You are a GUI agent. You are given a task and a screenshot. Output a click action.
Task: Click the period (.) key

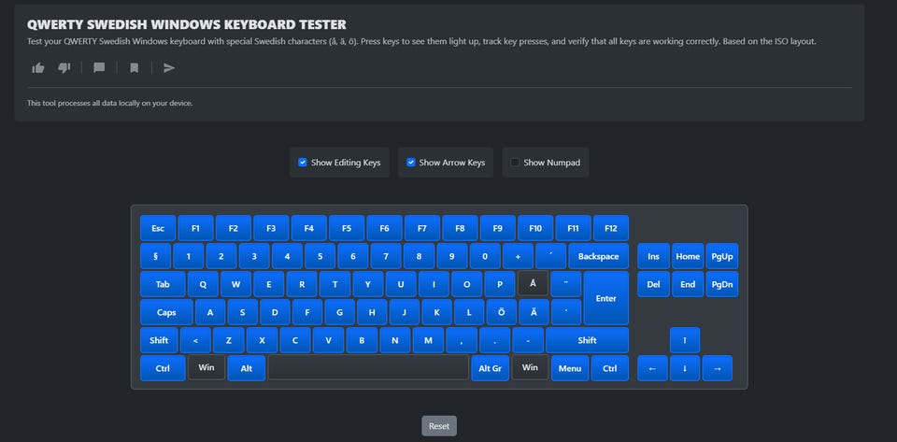click(495, 340)
